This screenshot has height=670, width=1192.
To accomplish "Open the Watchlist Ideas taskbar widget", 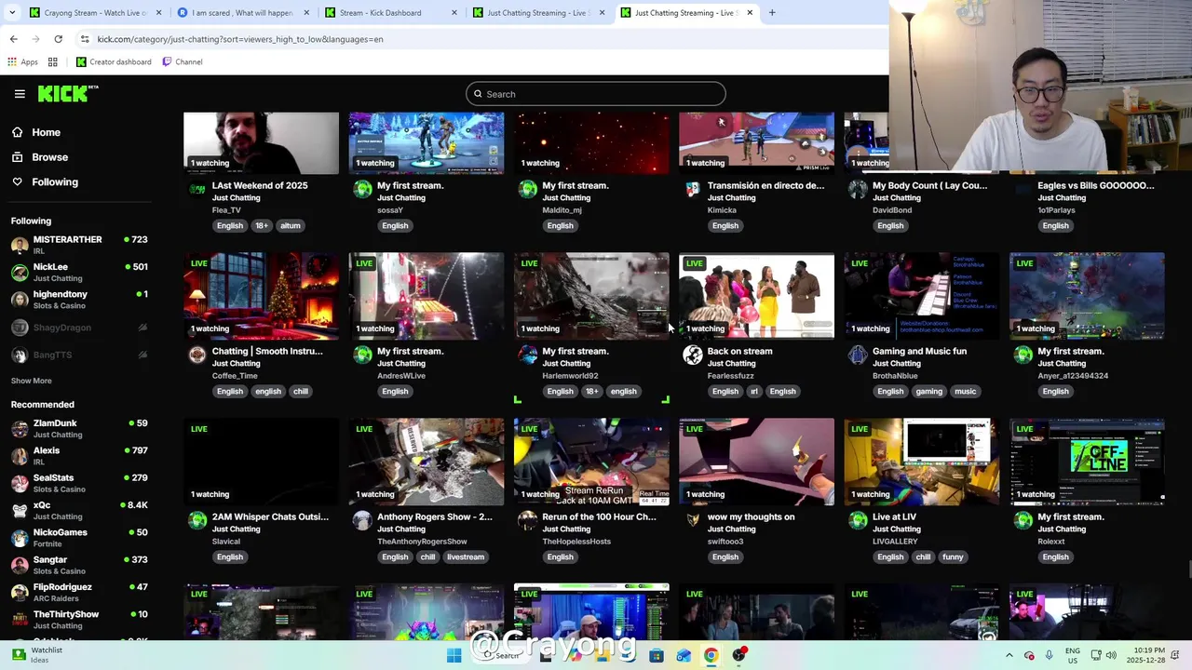I will (37, 655).
